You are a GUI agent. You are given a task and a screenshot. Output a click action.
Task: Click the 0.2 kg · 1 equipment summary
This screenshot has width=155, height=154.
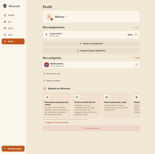(136, 27)
